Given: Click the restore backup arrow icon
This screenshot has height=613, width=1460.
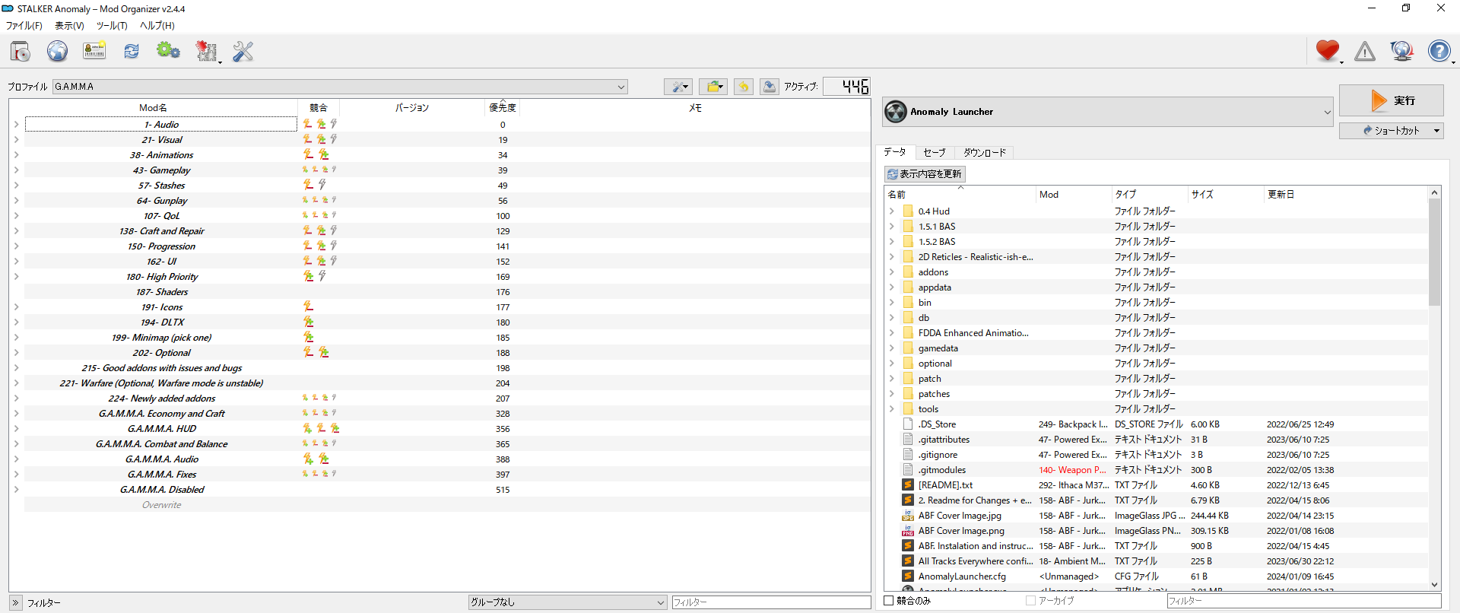Looking at the screenshot, I should point(744,87).
